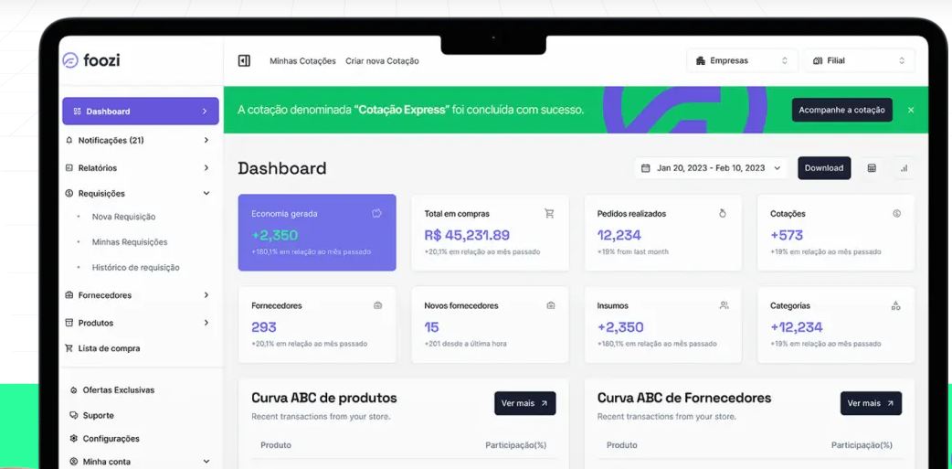Click Acompanhe a cotação button
The image size is (952, 469).
tap(841, 111)
